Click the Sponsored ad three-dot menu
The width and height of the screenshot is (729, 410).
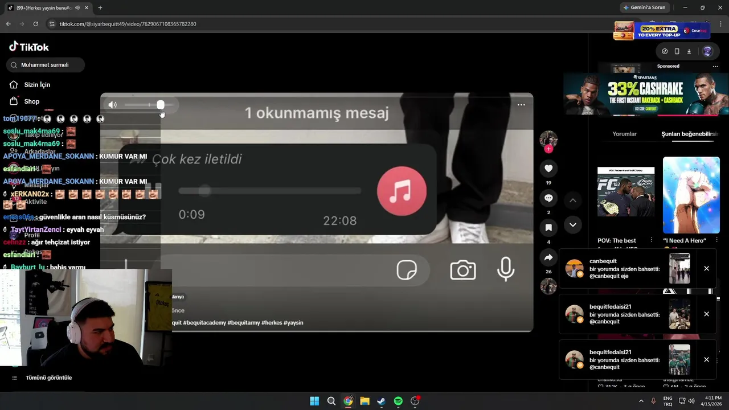(715, 66)
